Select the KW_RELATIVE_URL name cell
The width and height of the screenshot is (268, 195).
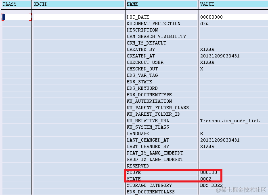point(162,121)
